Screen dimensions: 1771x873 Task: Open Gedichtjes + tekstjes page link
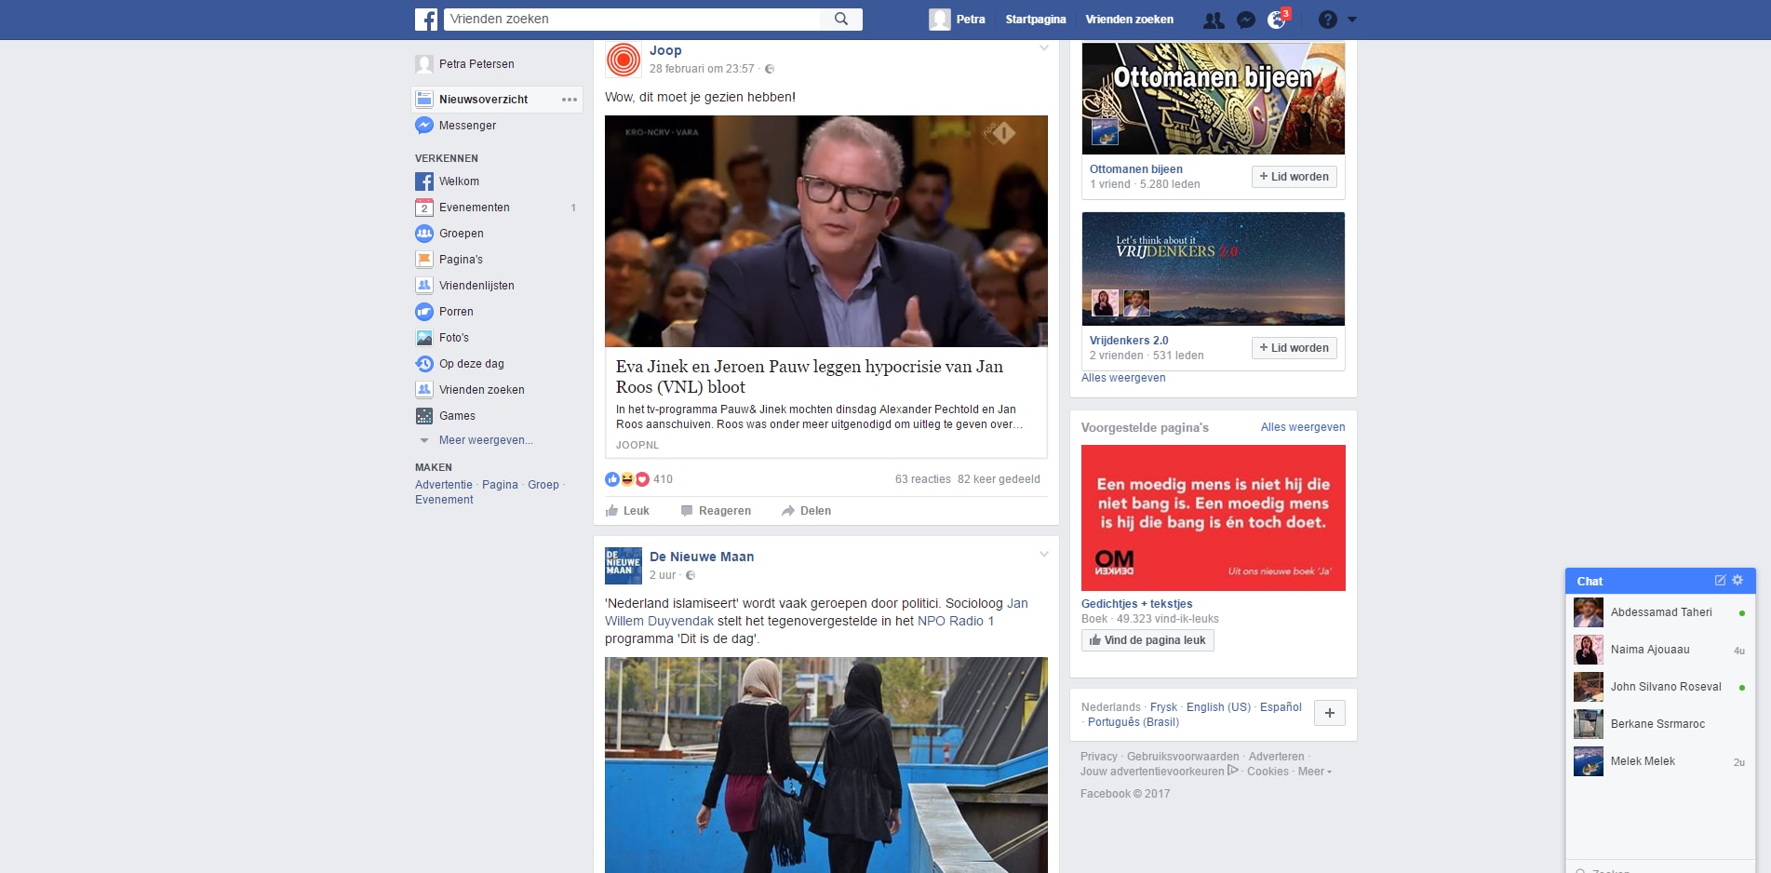pos(1136,604)
